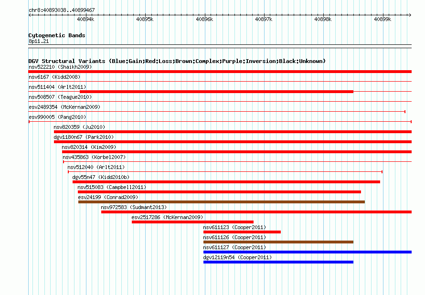Open dgv55n47 (Kidd2010b) variant
The height and width of the screenshot is (295, 425).
pyautogui.click(x=101, y=177)
